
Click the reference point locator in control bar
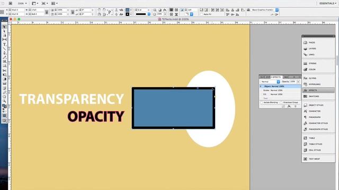click(2, 12)
